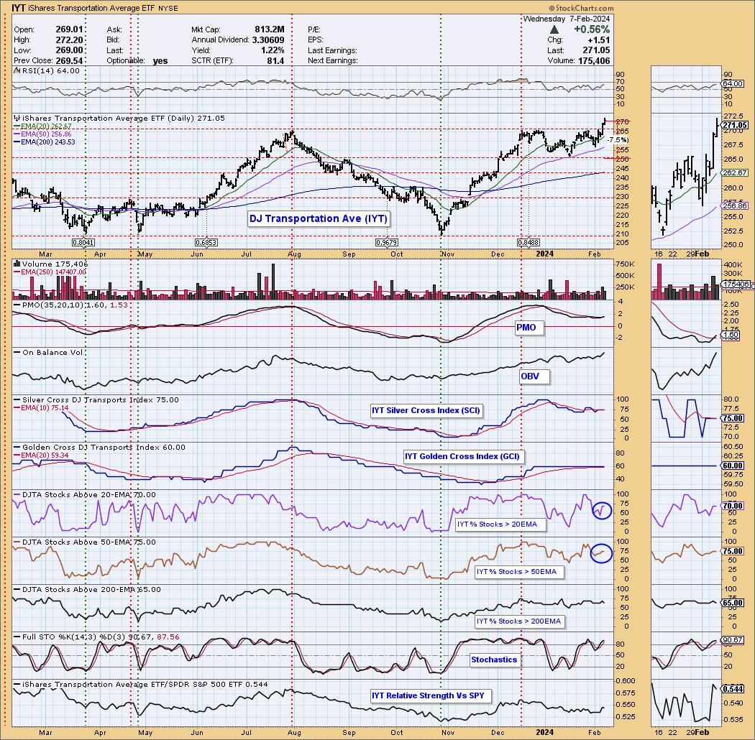Viewport: 755px width, 740px height.
Task: Click the red EMA(20) 59.34 legend entry
Action: [45, 455]
